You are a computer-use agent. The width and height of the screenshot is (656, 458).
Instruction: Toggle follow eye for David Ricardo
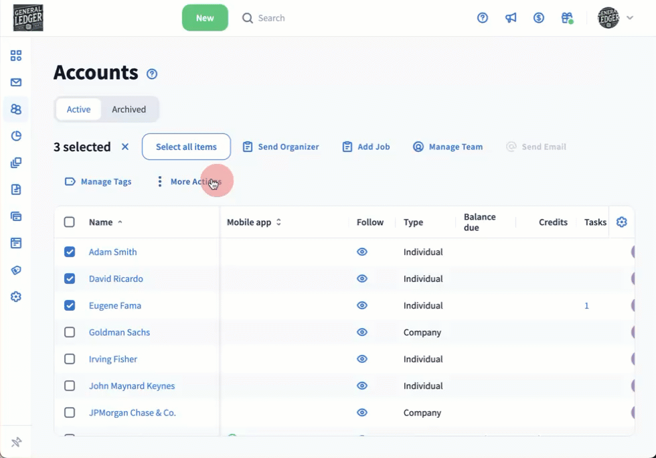pos(362,279)
